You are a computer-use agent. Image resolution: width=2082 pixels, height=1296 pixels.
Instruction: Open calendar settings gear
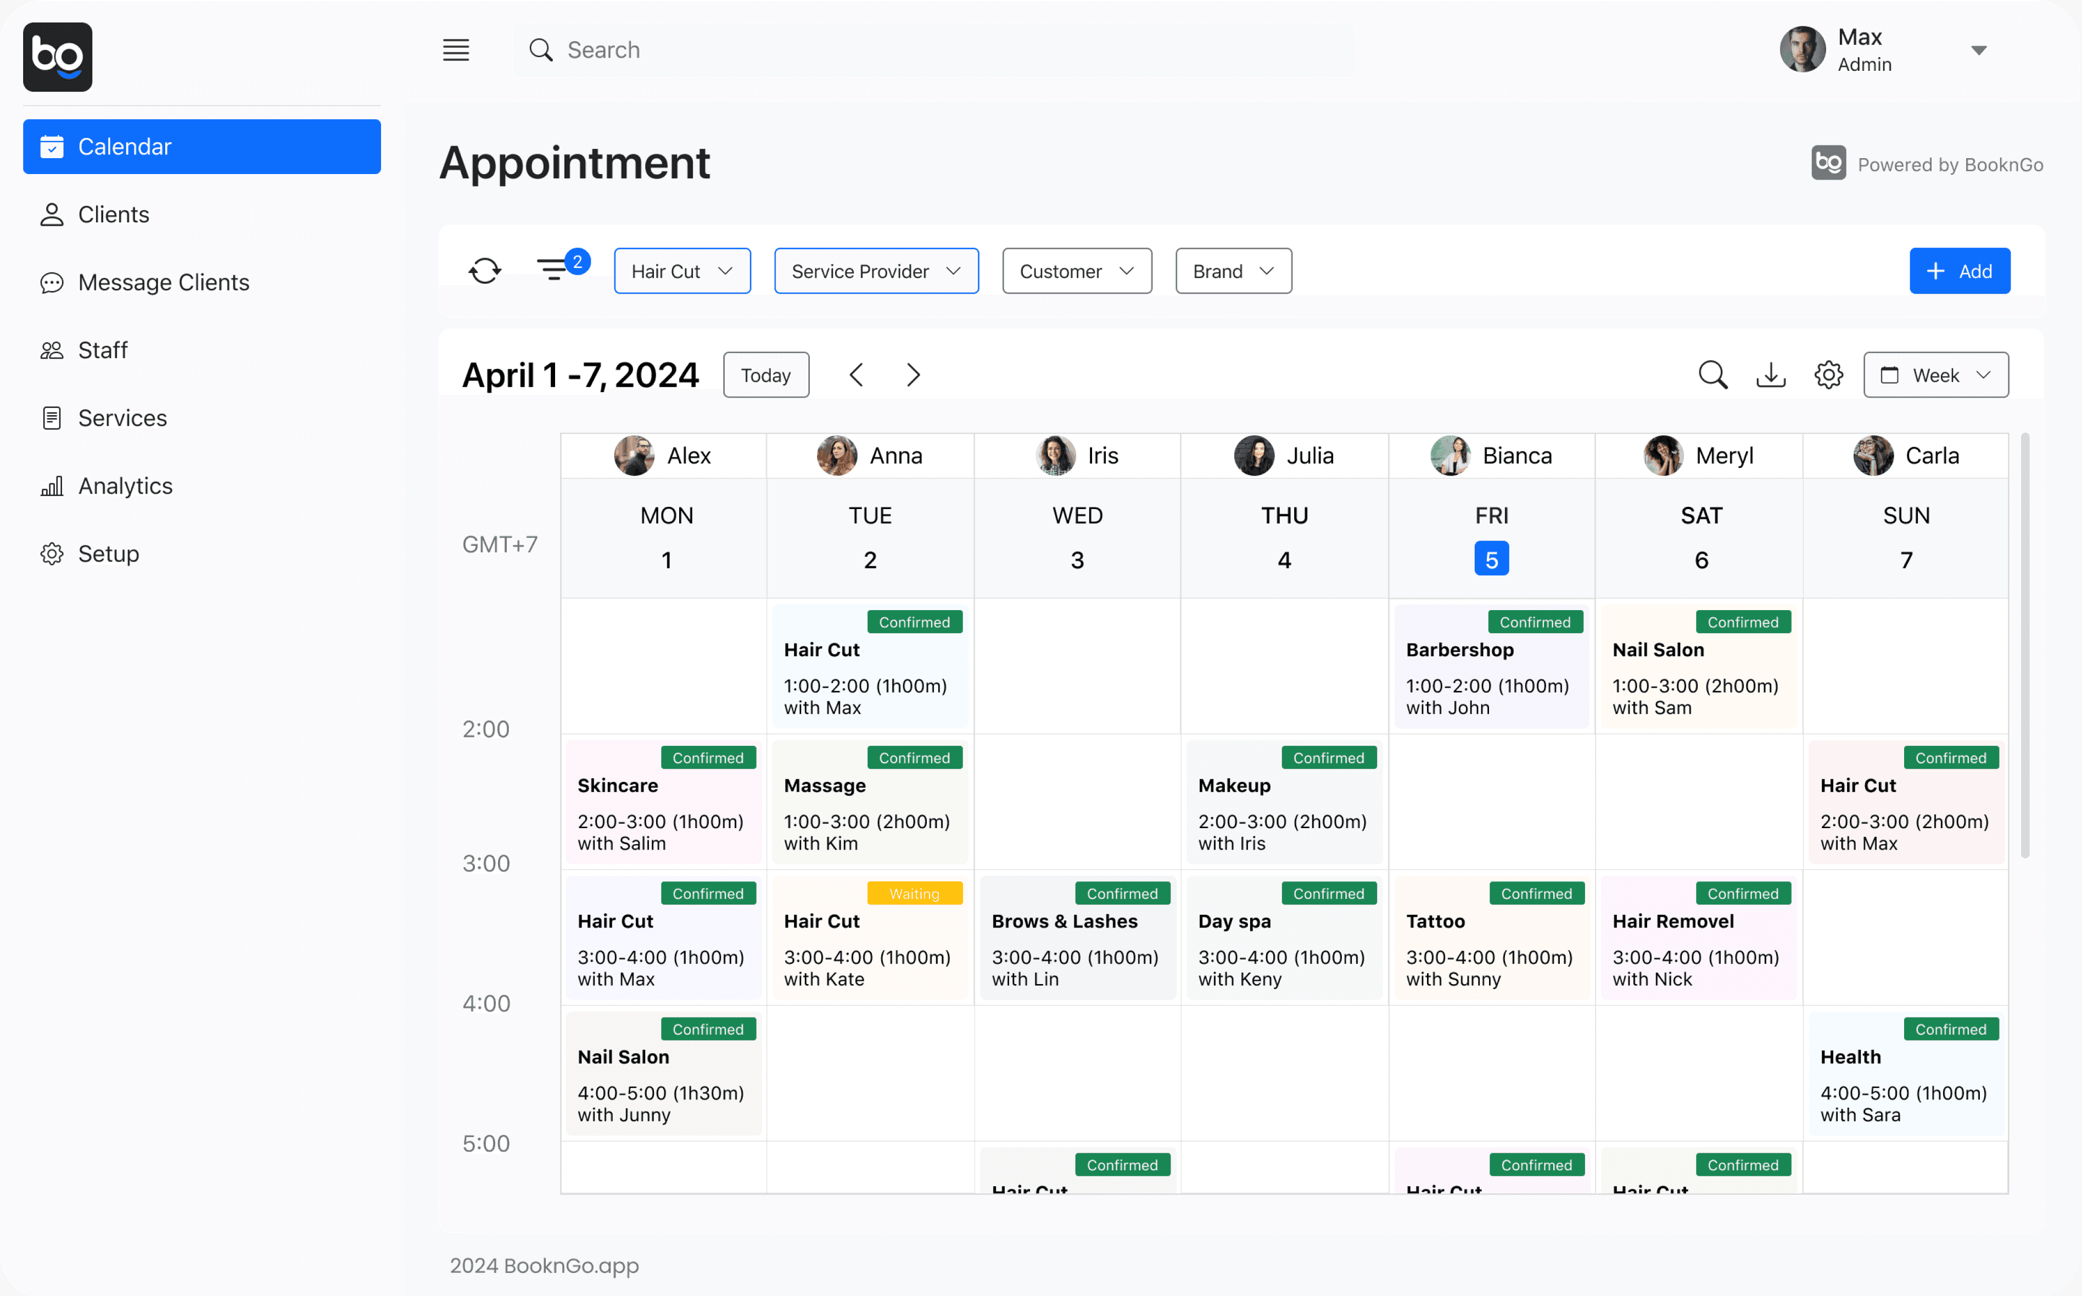[1829, 375]
